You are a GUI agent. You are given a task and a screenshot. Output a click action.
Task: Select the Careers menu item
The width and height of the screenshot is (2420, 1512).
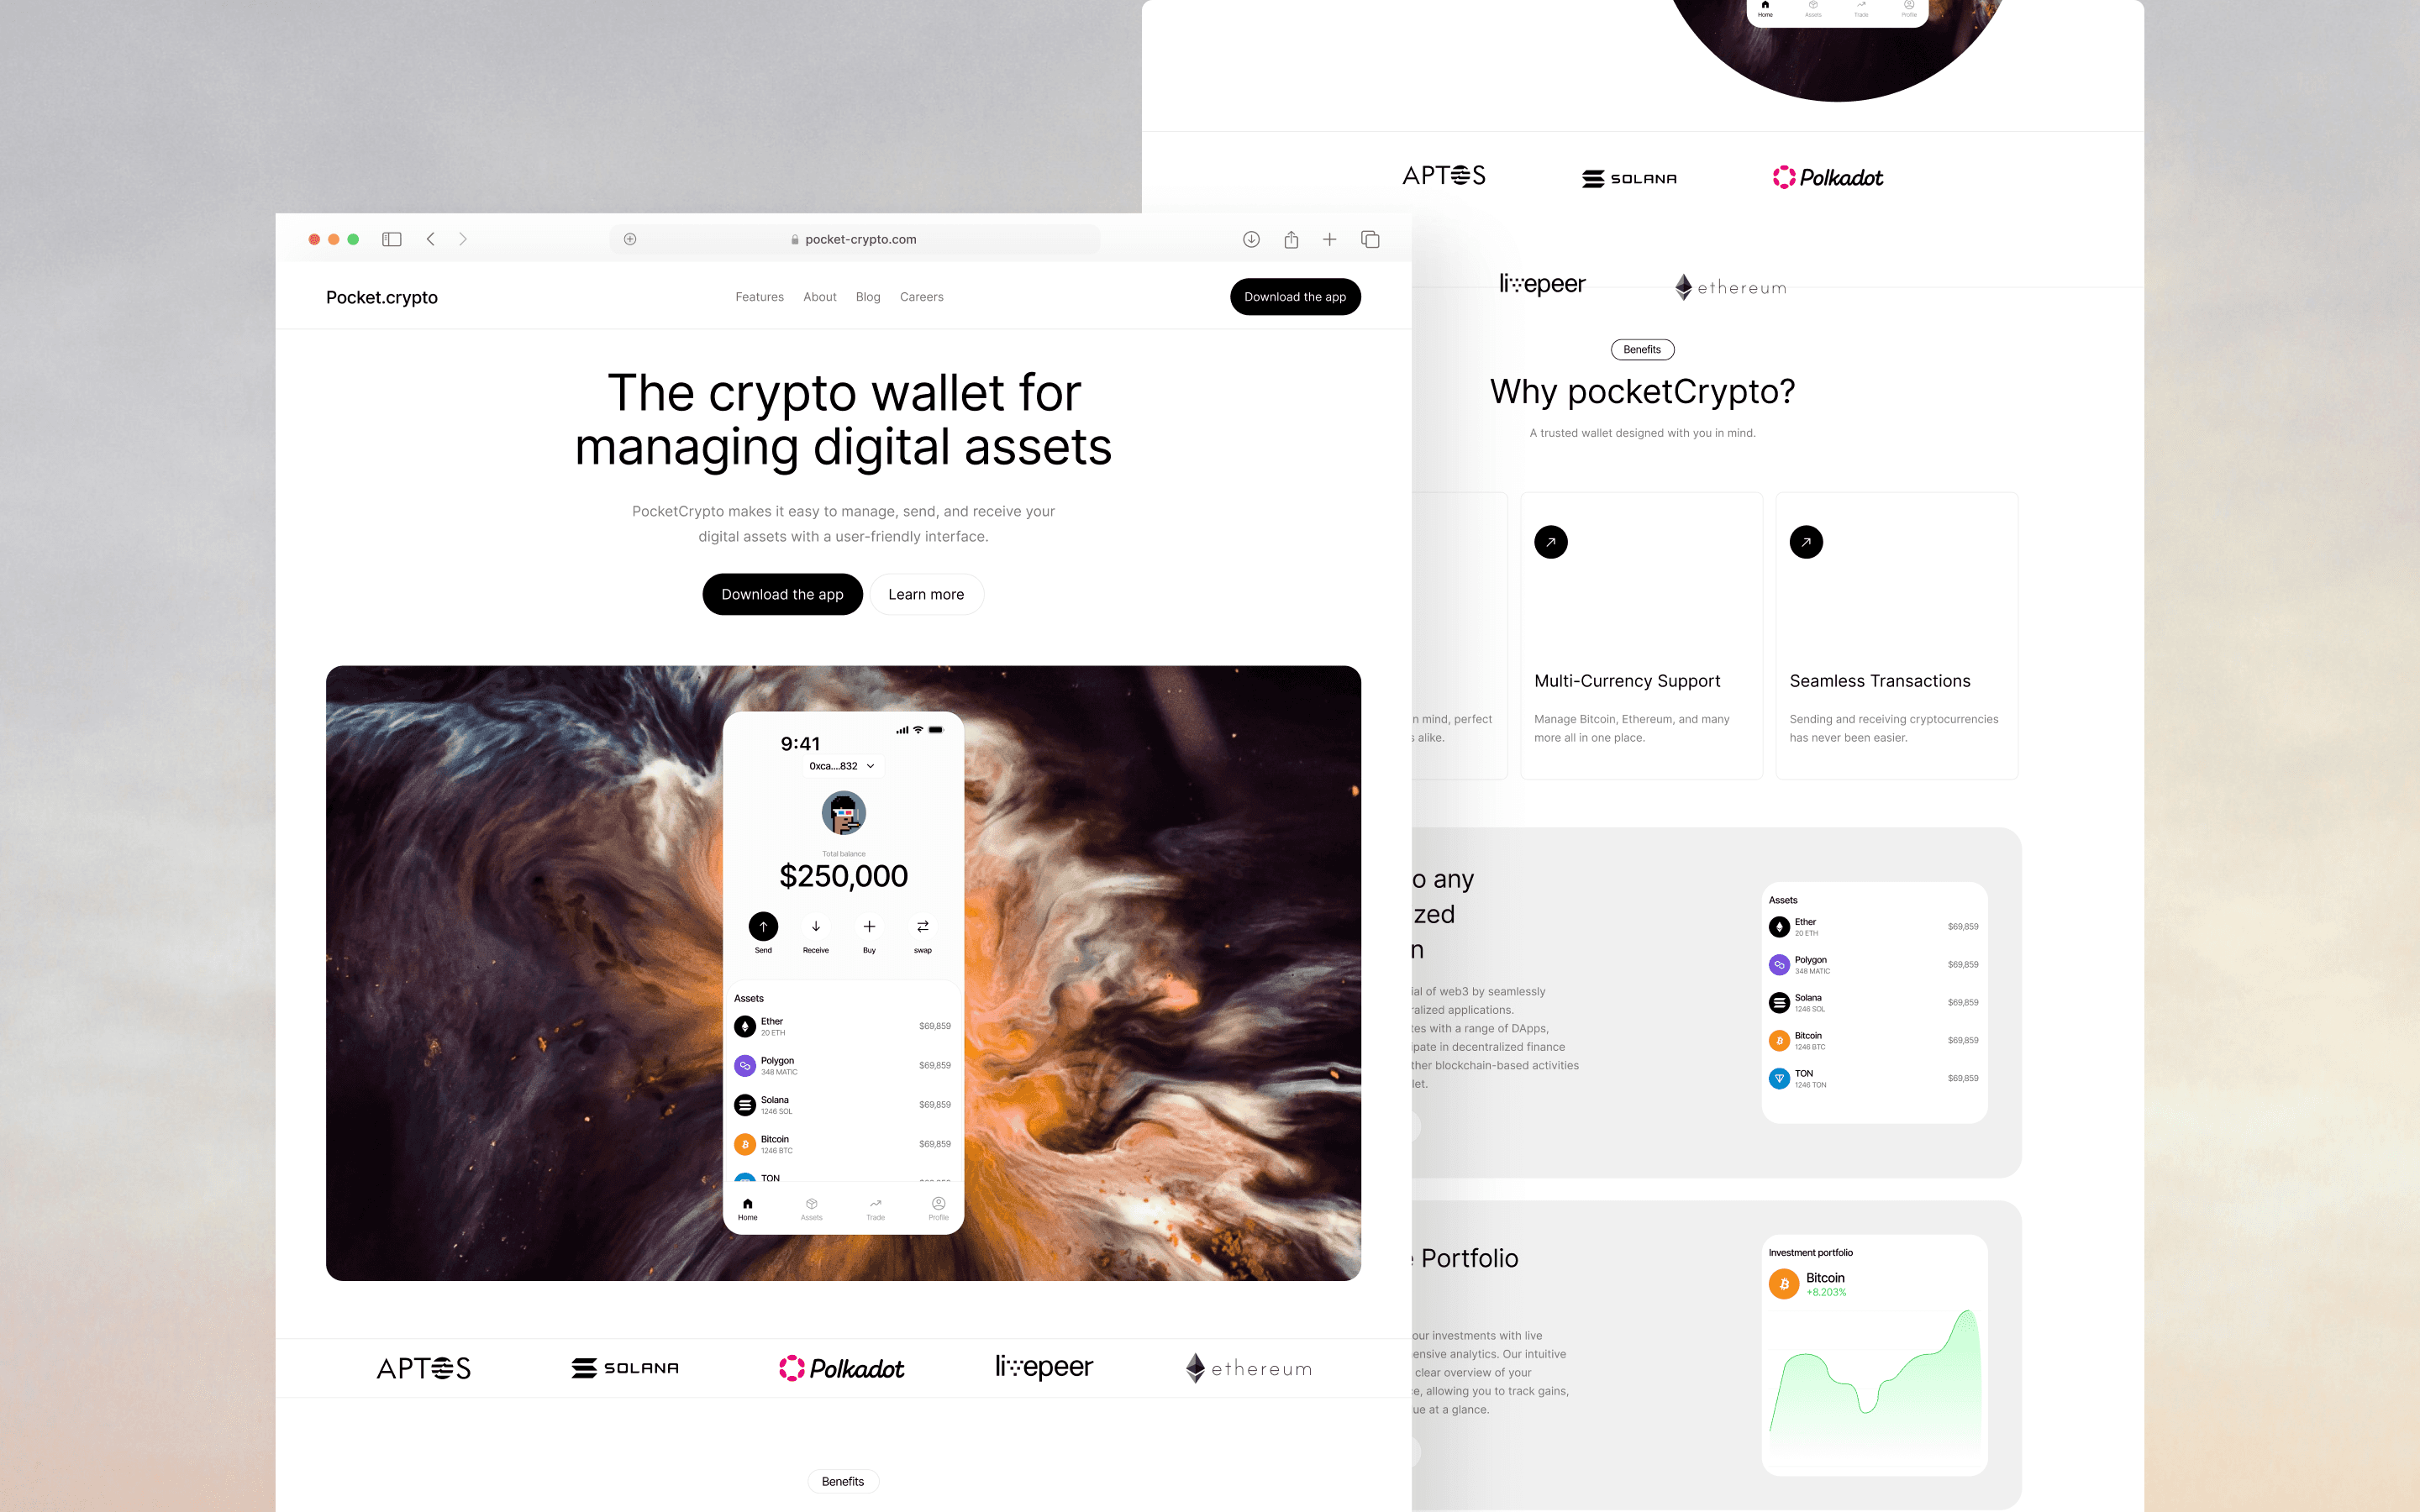point(922,297)
